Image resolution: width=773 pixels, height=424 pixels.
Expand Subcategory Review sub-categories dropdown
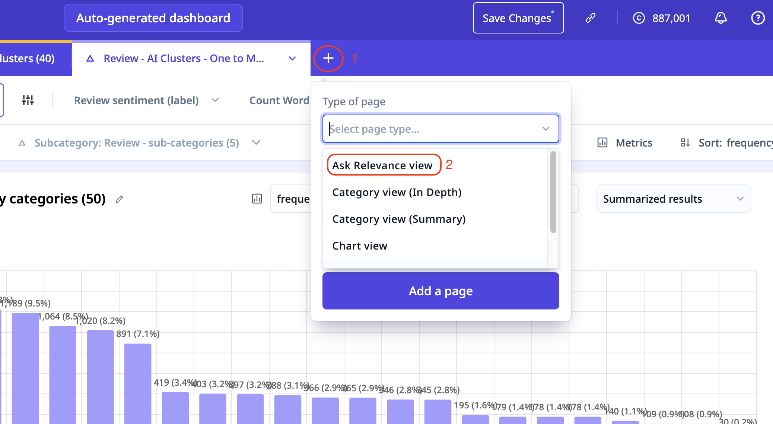(x=256, y=143)
